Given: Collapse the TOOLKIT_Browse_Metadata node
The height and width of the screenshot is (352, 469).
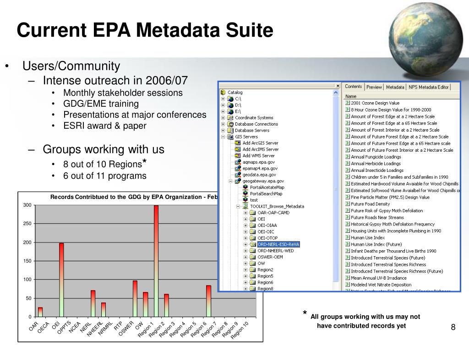Looking at the screenshot, I should point(238,207).
